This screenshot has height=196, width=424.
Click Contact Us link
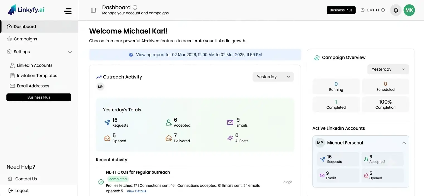click(x=26, y=179)
